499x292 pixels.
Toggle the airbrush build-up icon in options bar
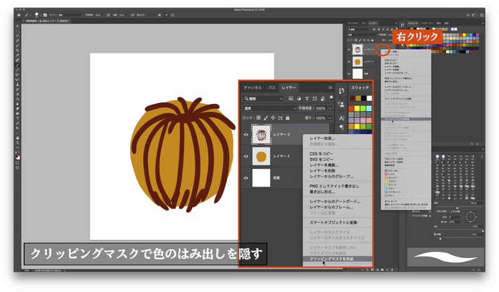click(132, 15)
